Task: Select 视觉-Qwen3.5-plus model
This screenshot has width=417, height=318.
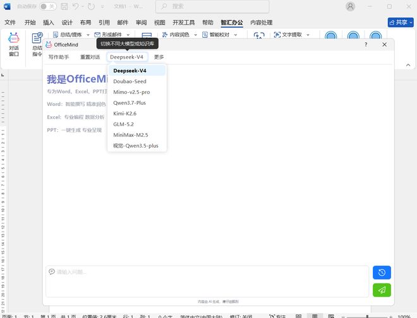Action: (x=137, y=146)
